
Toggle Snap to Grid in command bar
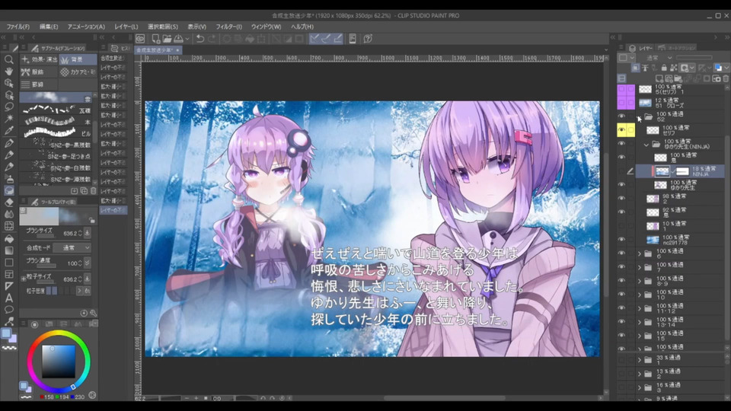(x=337, y=39)
